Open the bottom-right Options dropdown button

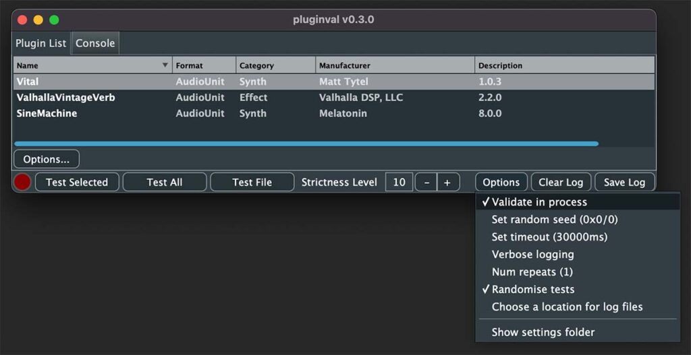(x=501, y=182)
